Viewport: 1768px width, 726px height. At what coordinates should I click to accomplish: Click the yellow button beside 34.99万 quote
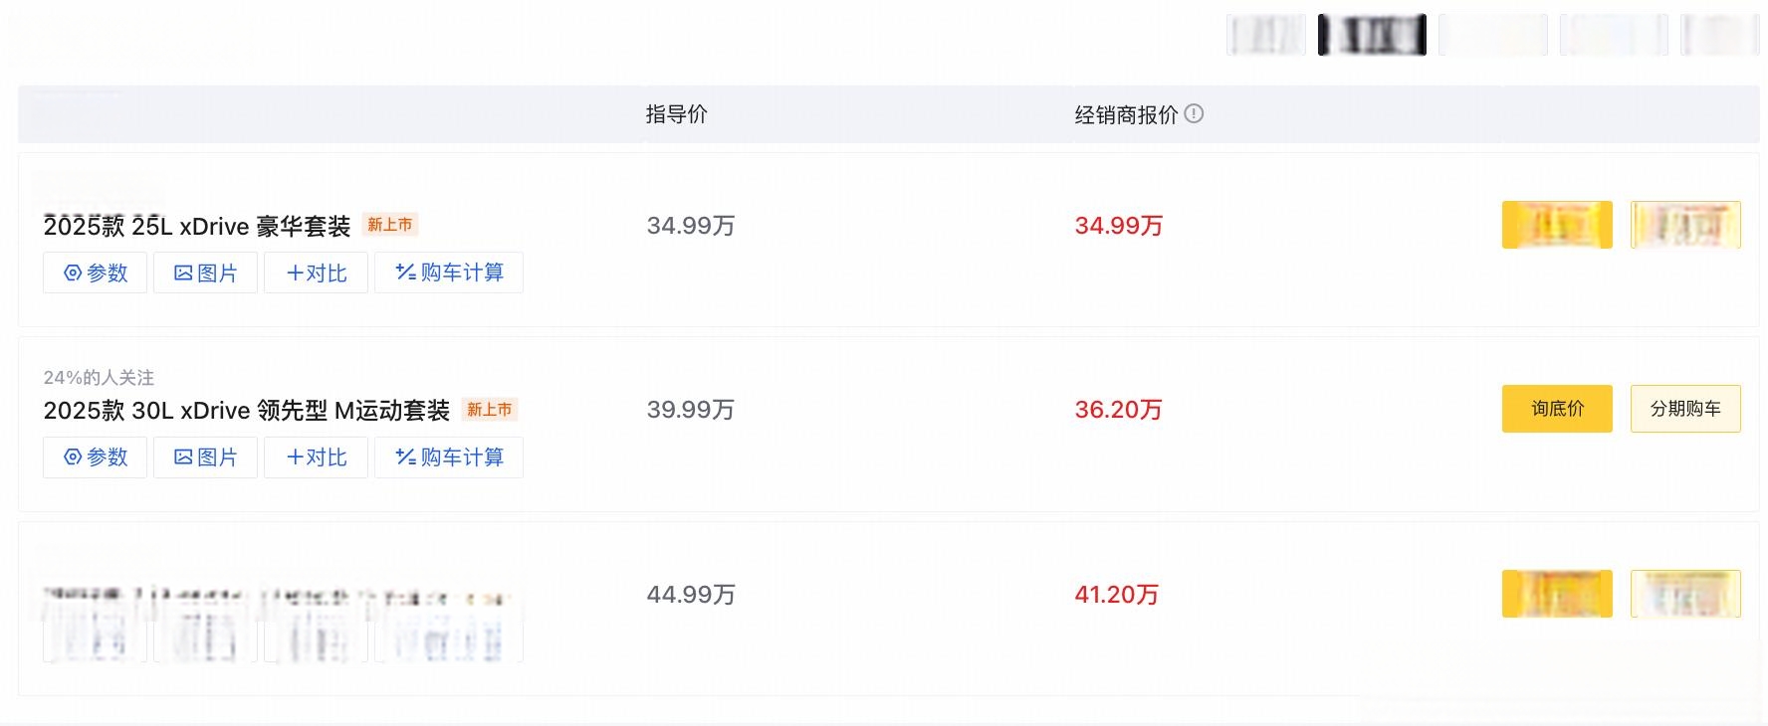(1557, 225)
